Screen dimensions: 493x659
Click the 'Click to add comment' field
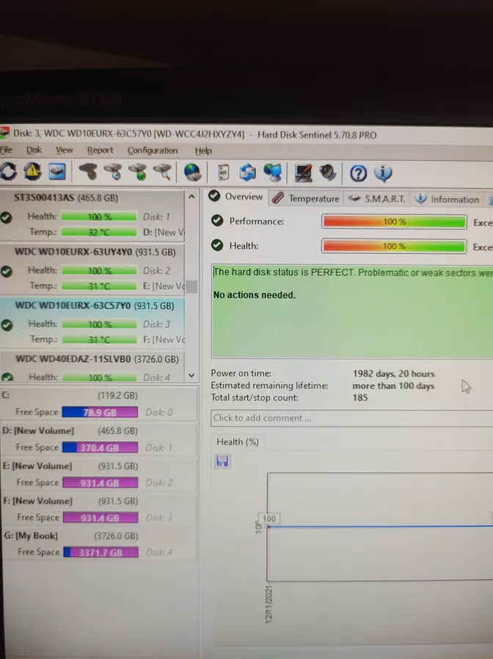point(352,418)
